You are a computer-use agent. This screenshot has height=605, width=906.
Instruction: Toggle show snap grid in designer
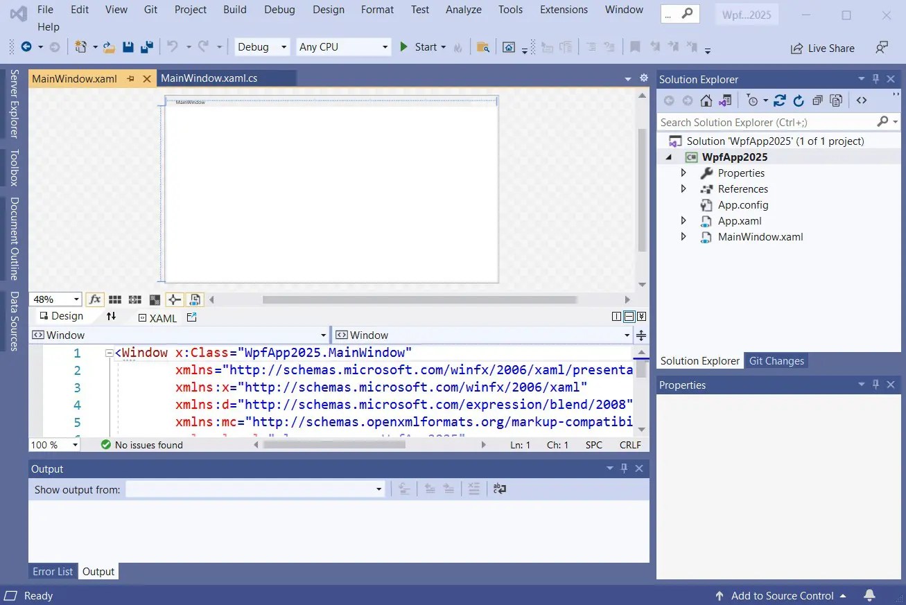(x=115, y=299)
